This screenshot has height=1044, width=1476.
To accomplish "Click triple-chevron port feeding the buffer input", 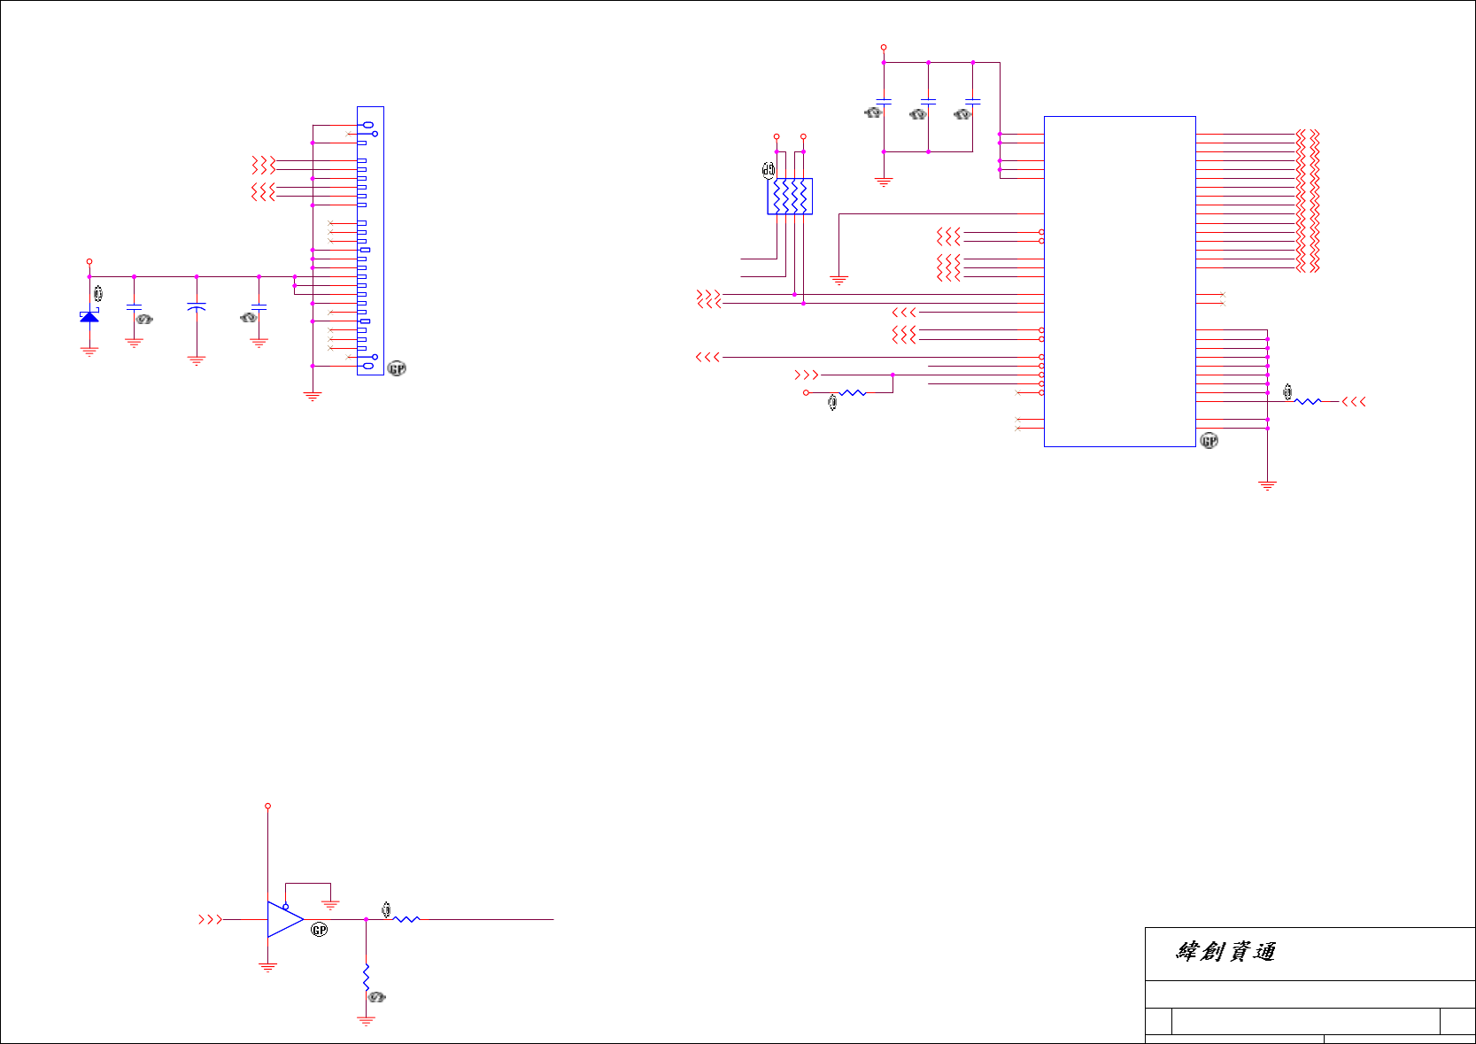I will 211,920.
